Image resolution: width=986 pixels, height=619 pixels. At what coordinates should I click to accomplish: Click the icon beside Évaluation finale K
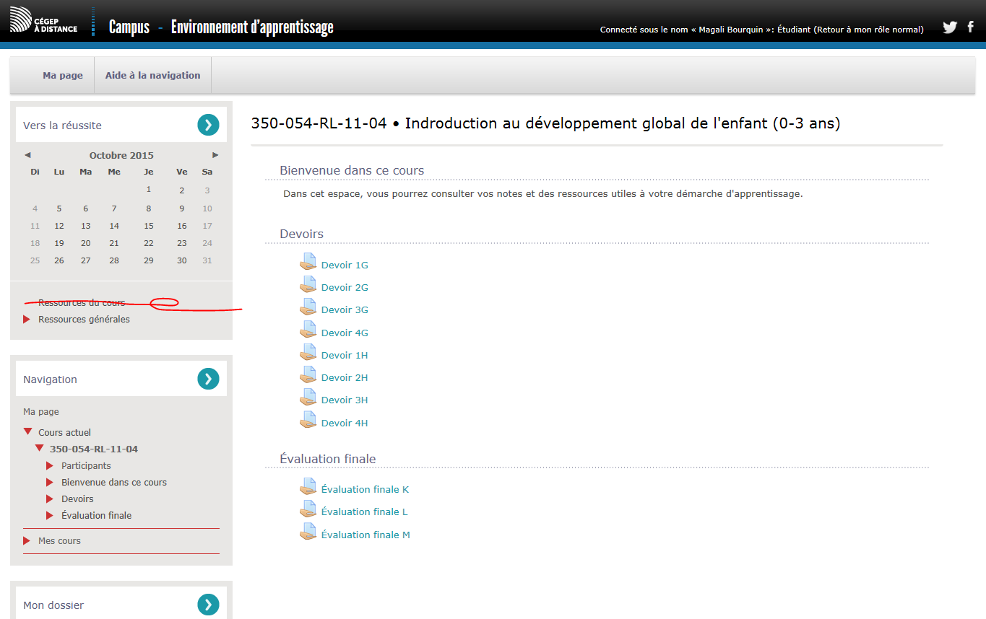pyautogui.click(x=308, y=488)
